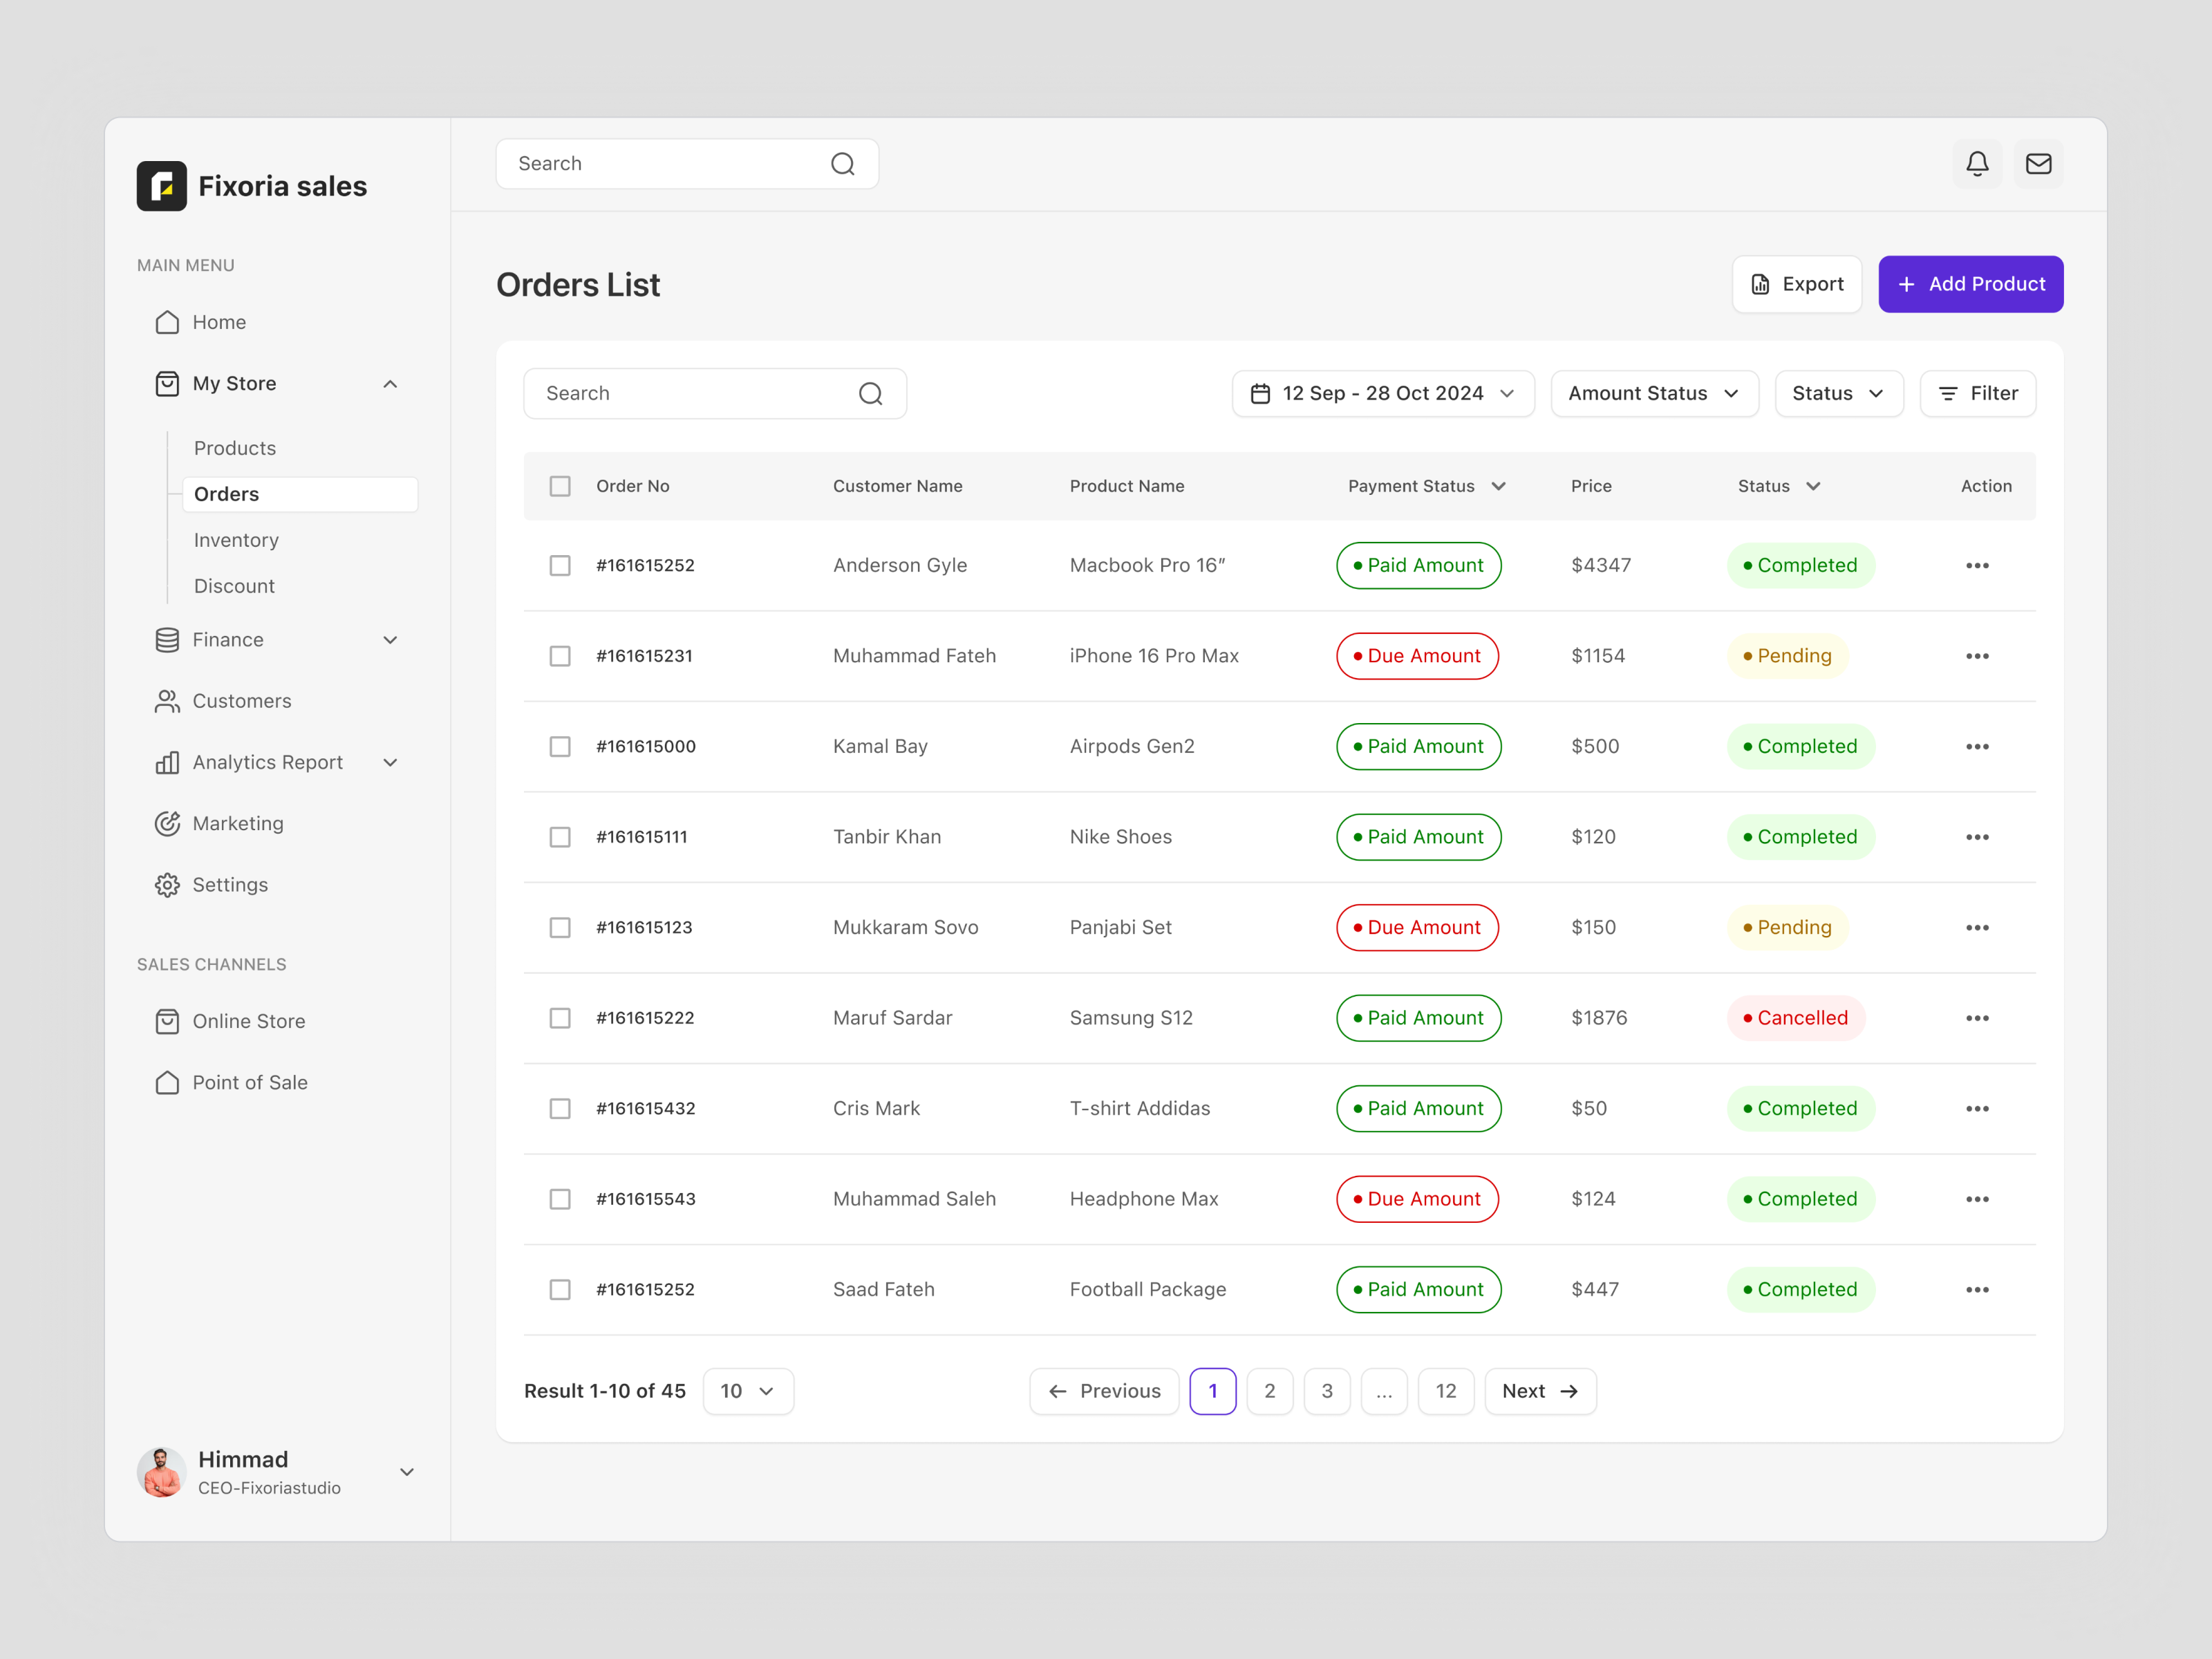Click the Marketing icon in the sidebar
Screen dimensions: 2212x1659
click(x=167, y=823)
